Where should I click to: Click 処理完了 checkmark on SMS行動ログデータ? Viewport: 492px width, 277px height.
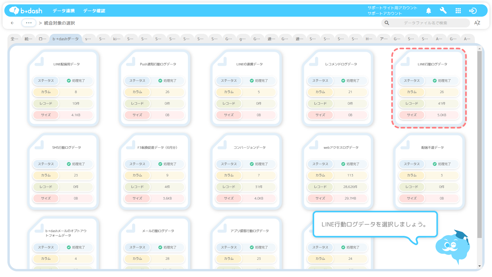click(69, 164)
